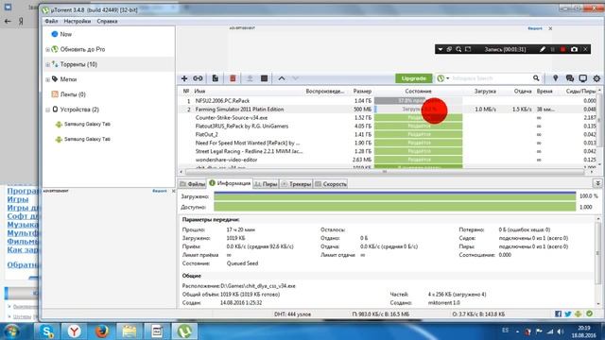
Task: Stop recording with the red recorder button
Action: pos(563,49)
